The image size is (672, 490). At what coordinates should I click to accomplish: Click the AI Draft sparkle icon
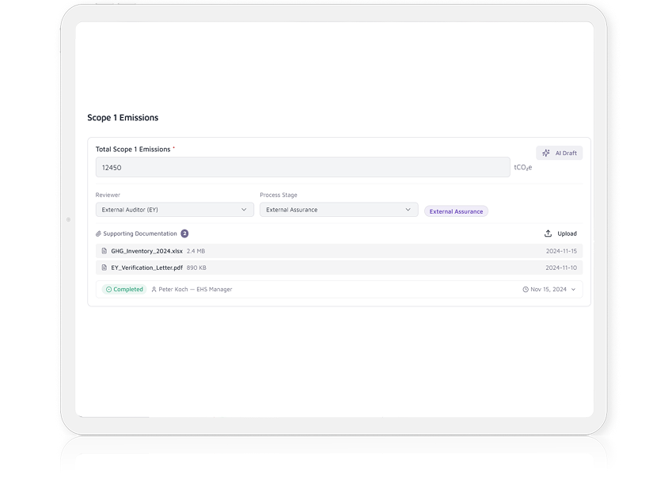[x=546, y=153]
